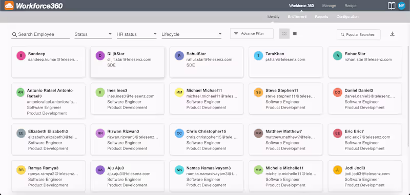Select the Workforce 360 top menu
410x195 pixels.
(301, 6)
